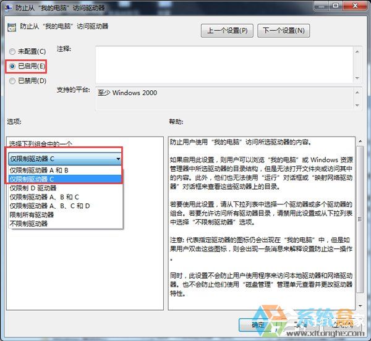Minimize the policy dialog window

click(x=322, y=6)
